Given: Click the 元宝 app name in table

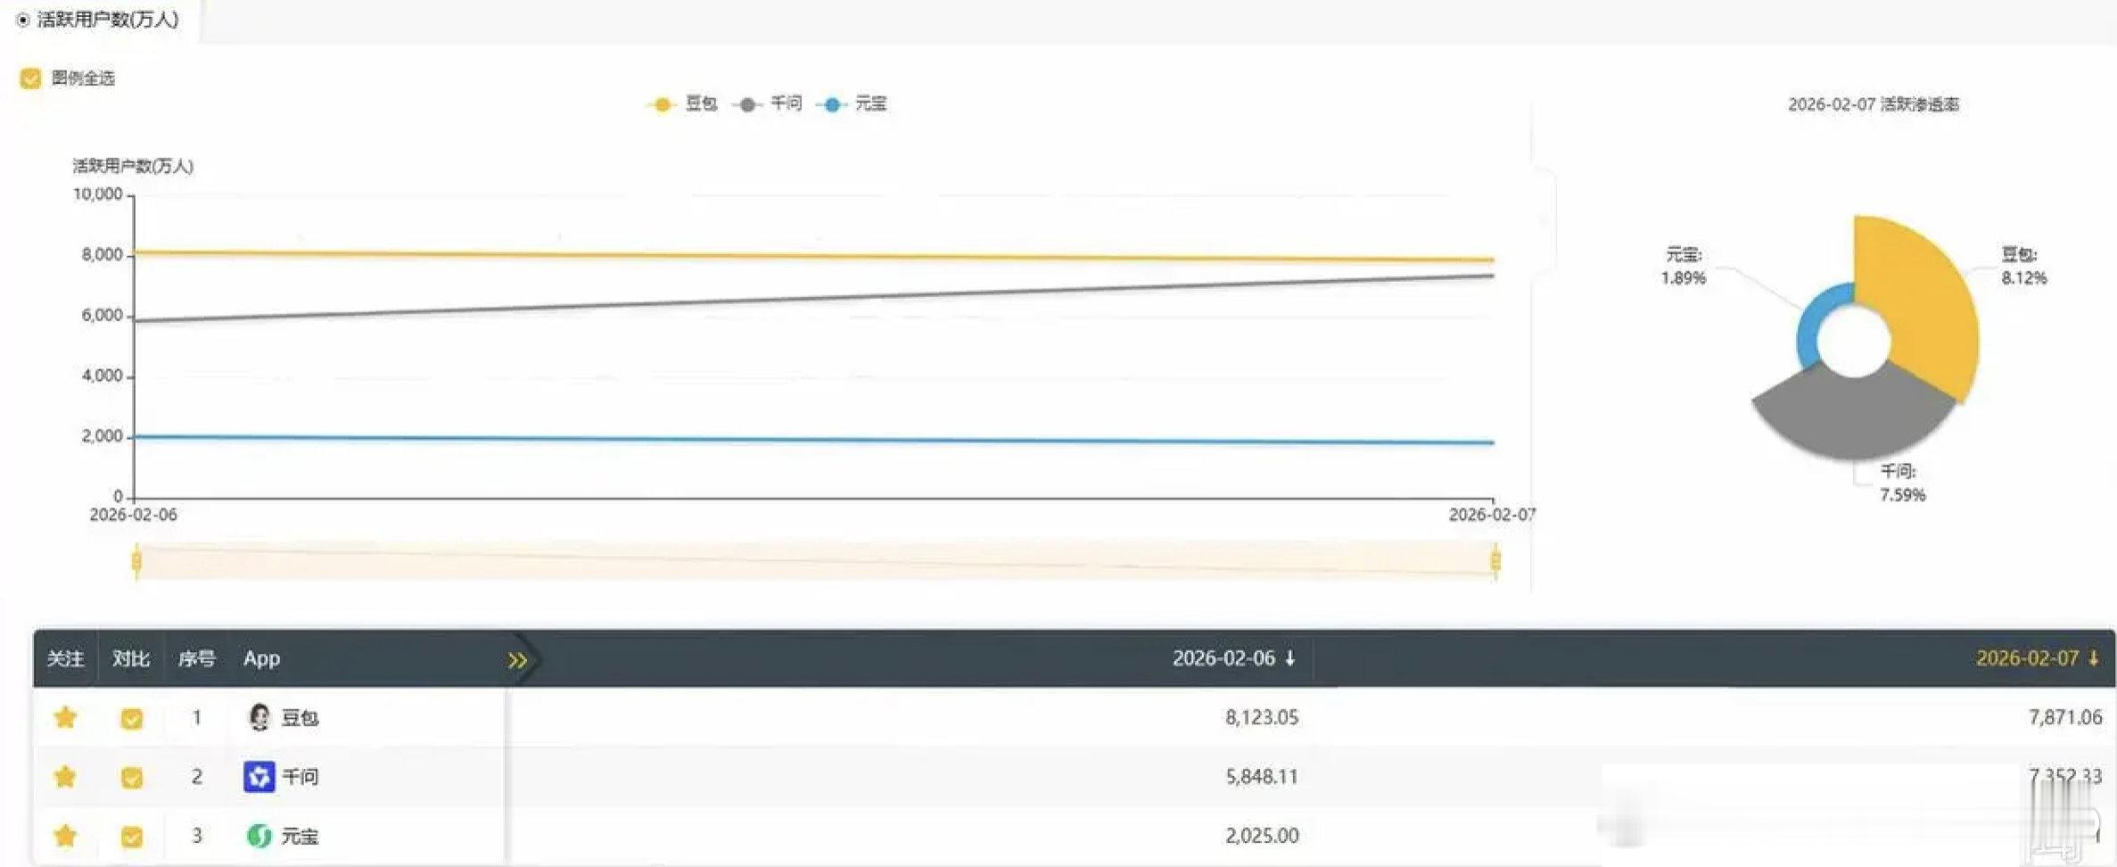Looking at the screenshot, I should 300,837.
